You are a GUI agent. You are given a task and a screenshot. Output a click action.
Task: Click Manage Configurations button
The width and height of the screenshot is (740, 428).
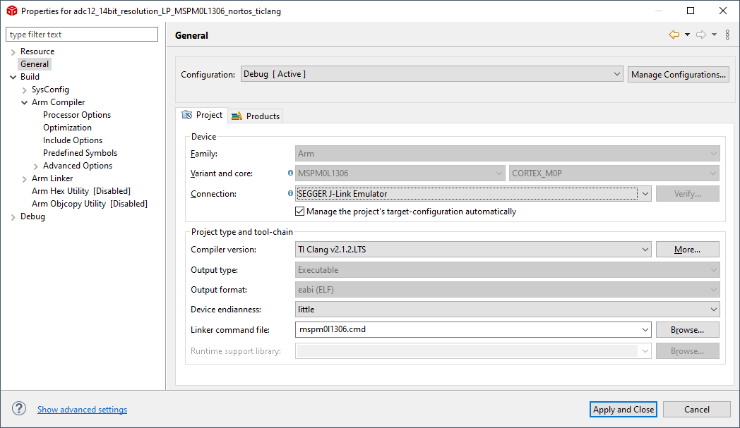[x=678, y=74]
